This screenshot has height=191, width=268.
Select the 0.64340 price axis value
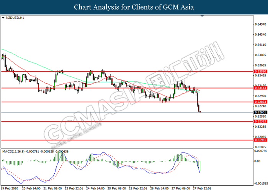tap(260, 35)
